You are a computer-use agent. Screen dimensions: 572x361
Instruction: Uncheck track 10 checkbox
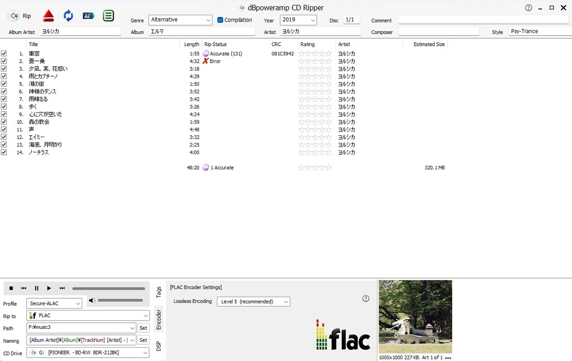(x=4, y=122)
